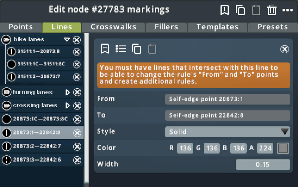Select the turning lanes group label
Image resolution: width=298 pixels, height=187 pixels.
click(x=33, y=92)
